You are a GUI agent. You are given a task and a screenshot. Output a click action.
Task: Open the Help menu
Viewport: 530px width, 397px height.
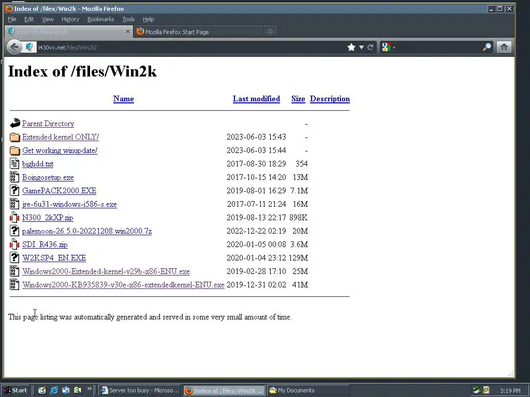point(148,19)
